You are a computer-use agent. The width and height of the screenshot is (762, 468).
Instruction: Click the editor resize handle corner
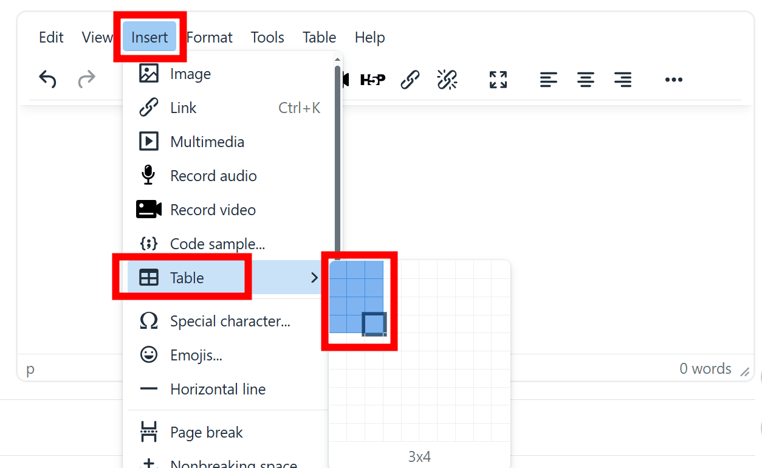pos(744,371)
